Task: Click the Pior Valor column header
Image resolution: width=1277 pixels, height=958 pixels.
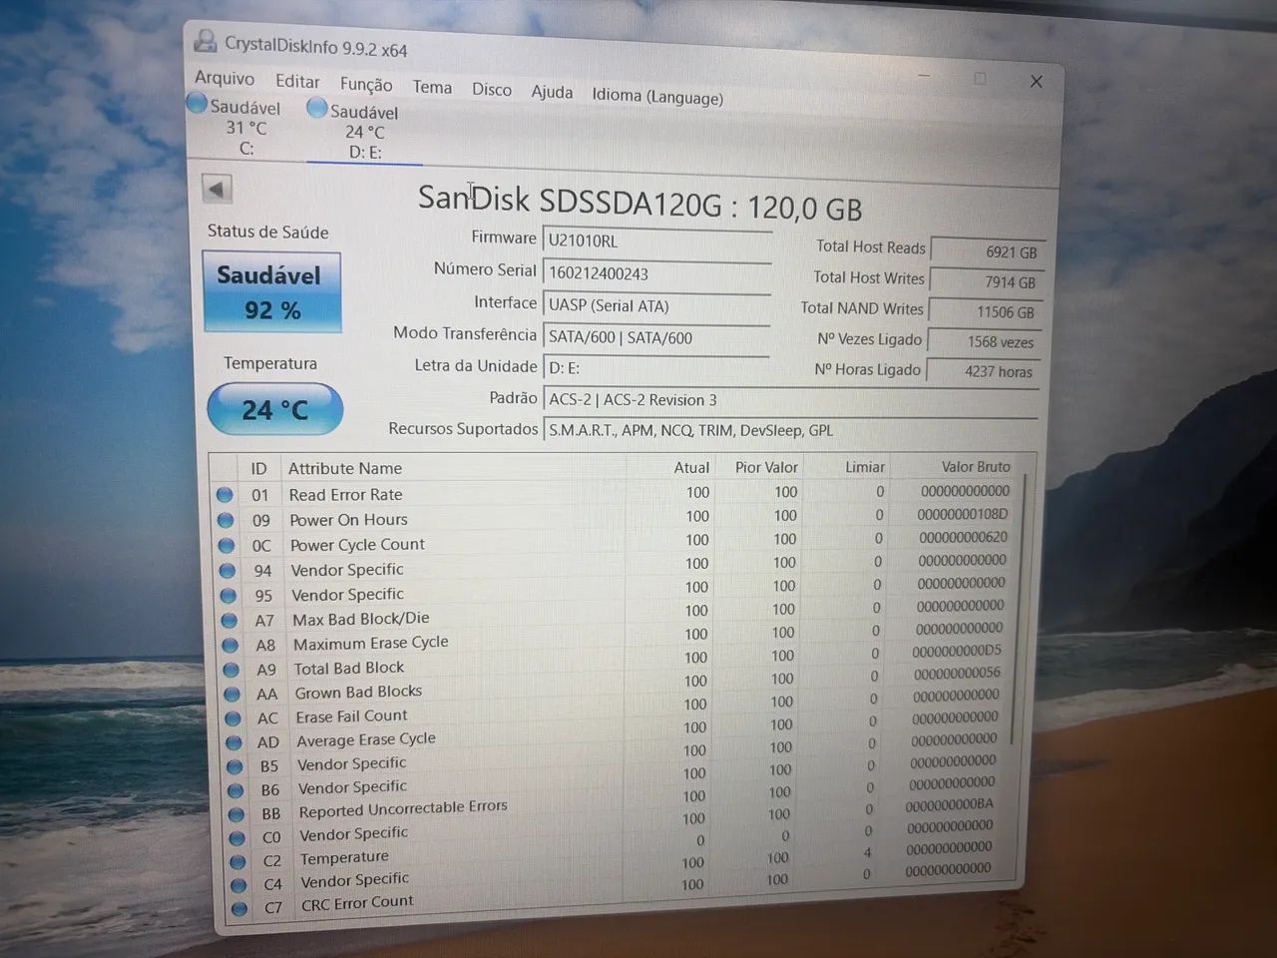Action: (766, 467)
